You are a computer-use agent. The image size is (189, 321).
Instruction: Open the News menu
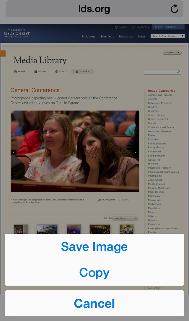[142, 37]
